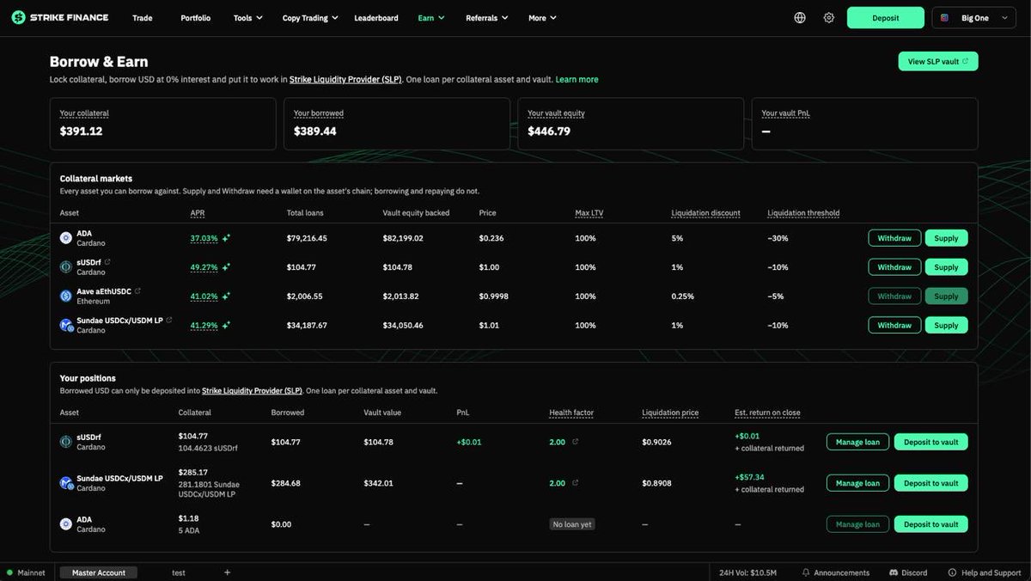Click the Aave aEthUSDC token icon
Image resolution: width=1031 pixels, height=581 pixels.
[x=66, y=296]
